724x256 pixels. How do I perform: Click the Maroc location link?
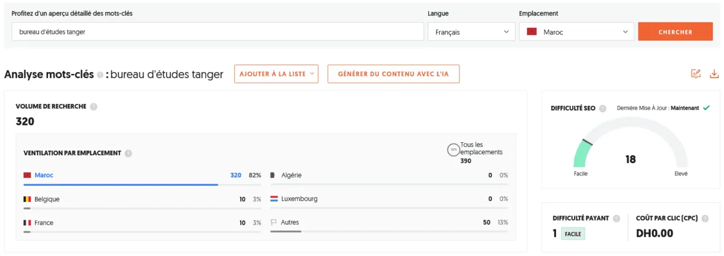44,175
